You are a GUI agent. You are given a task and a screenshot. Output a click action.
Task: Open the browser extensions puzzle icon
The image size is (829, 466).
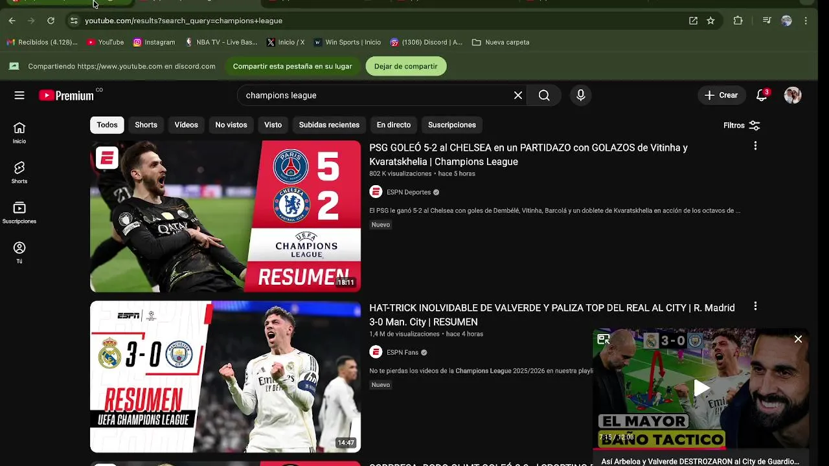[738, 21]
